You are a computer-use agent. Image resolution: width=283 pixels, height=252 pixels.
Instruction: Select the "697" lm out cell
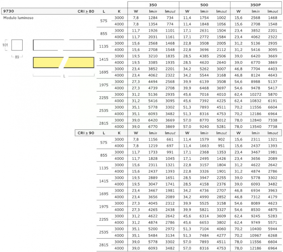click(x=170, y=146)
